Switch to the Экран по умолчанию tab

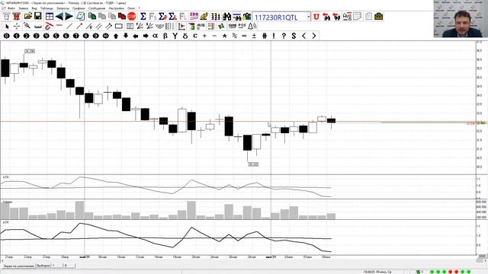18,266
